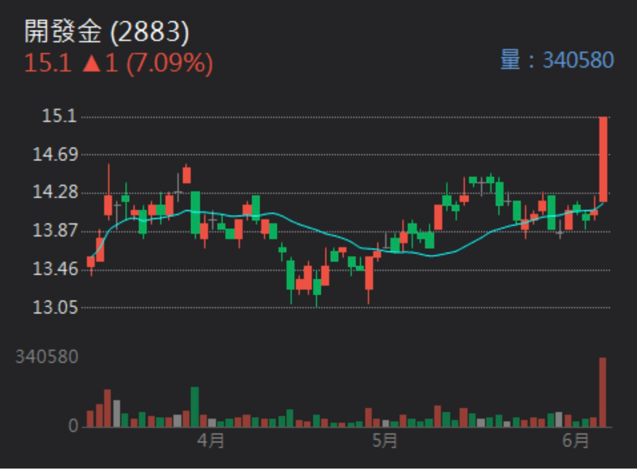Click the 13.87 y-axis price label

pos(54,231)
